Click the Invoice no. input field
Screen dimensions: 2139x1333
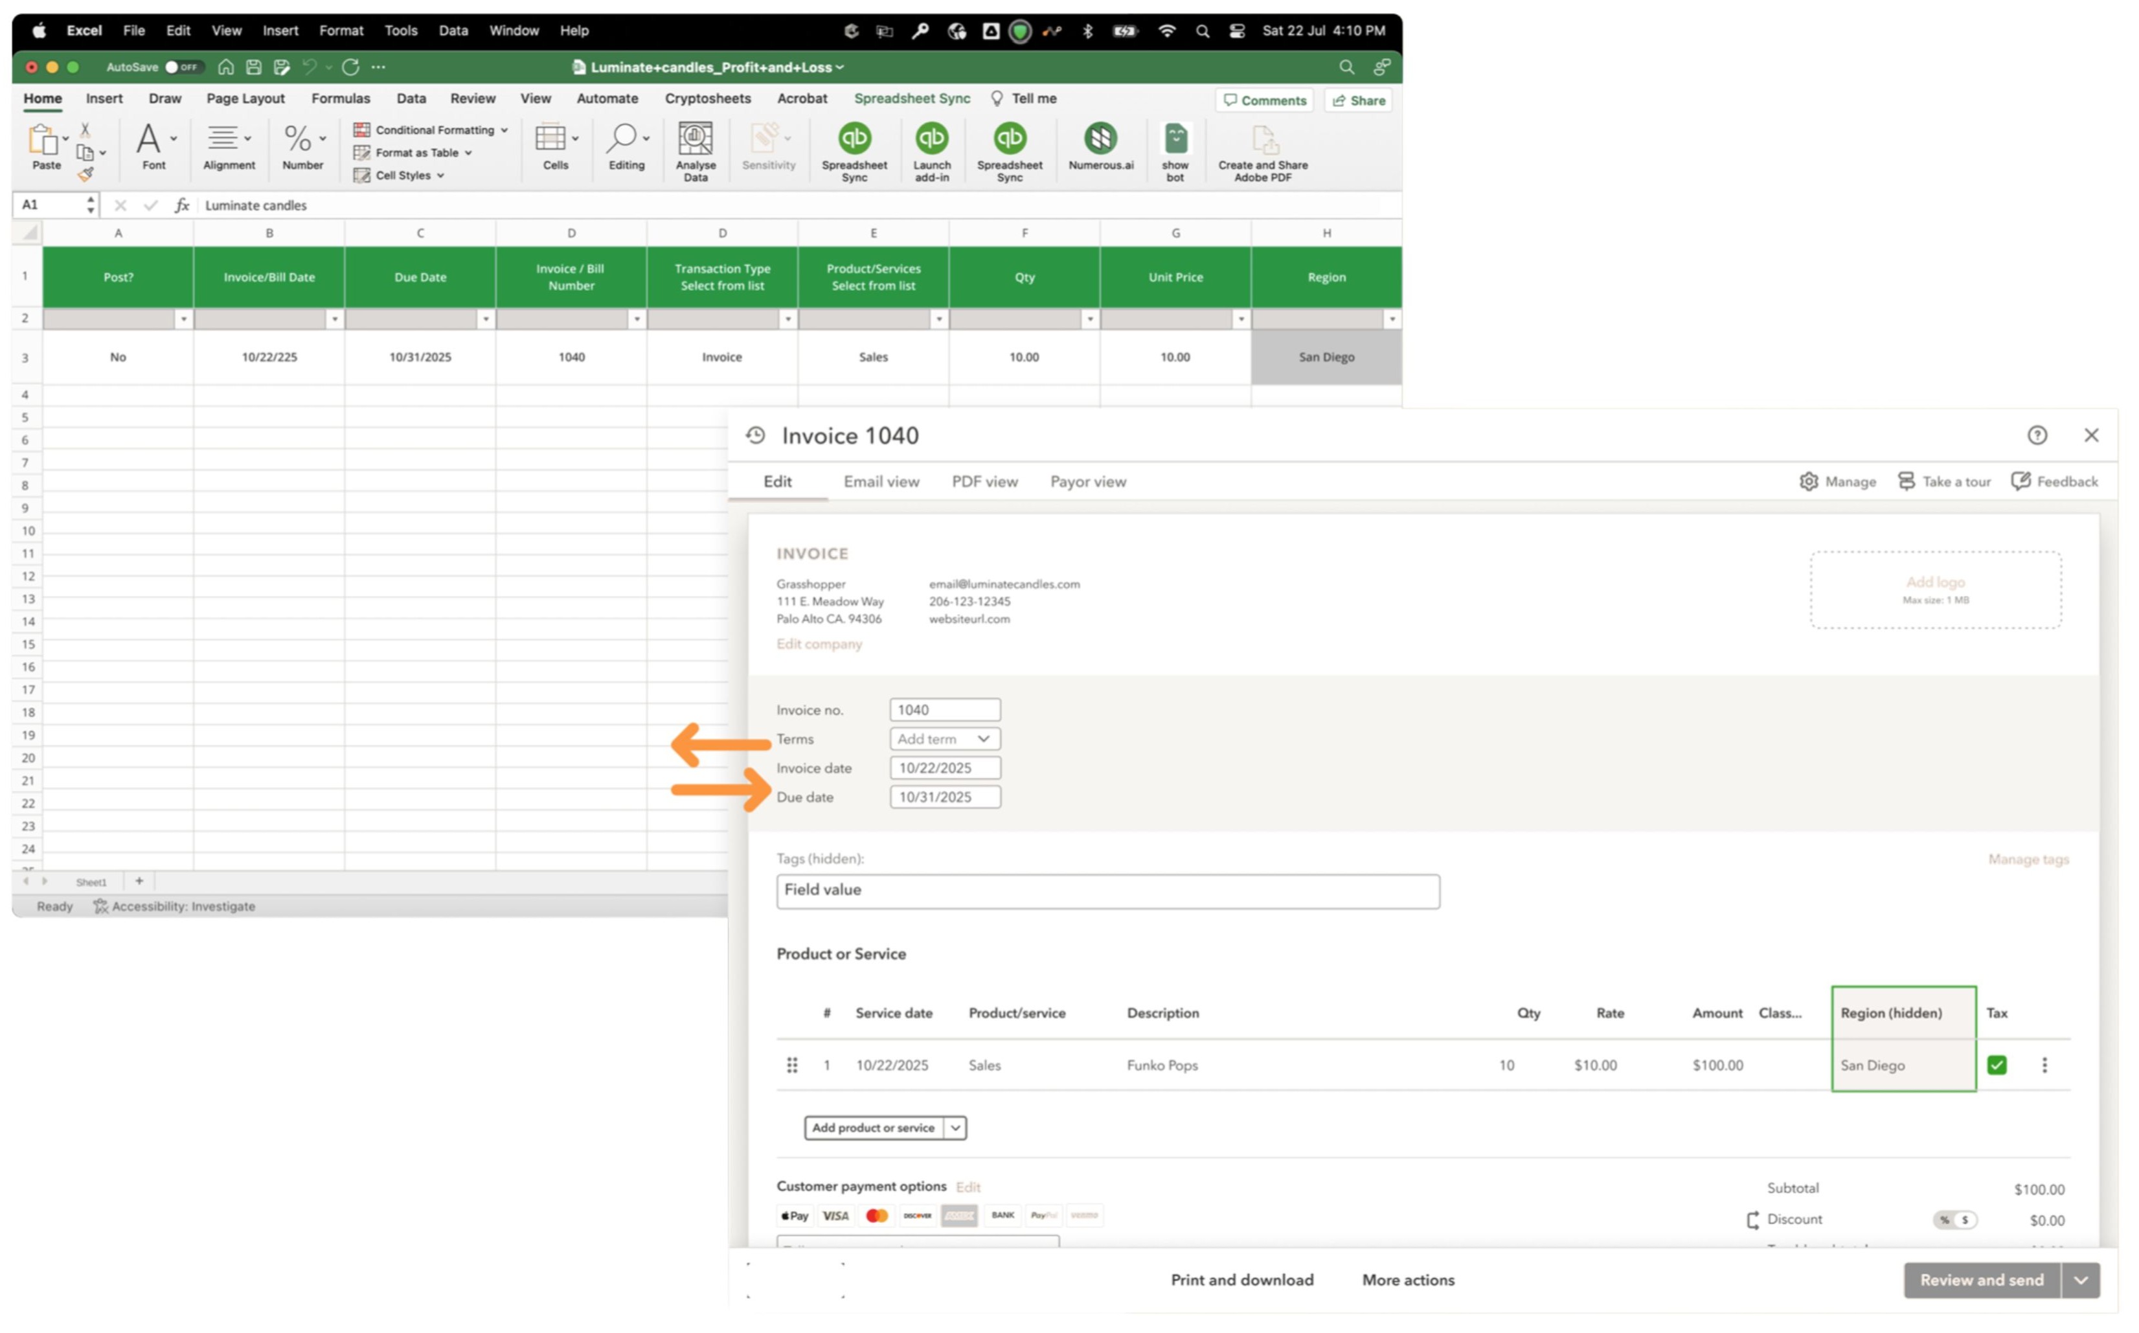[945, 711]
